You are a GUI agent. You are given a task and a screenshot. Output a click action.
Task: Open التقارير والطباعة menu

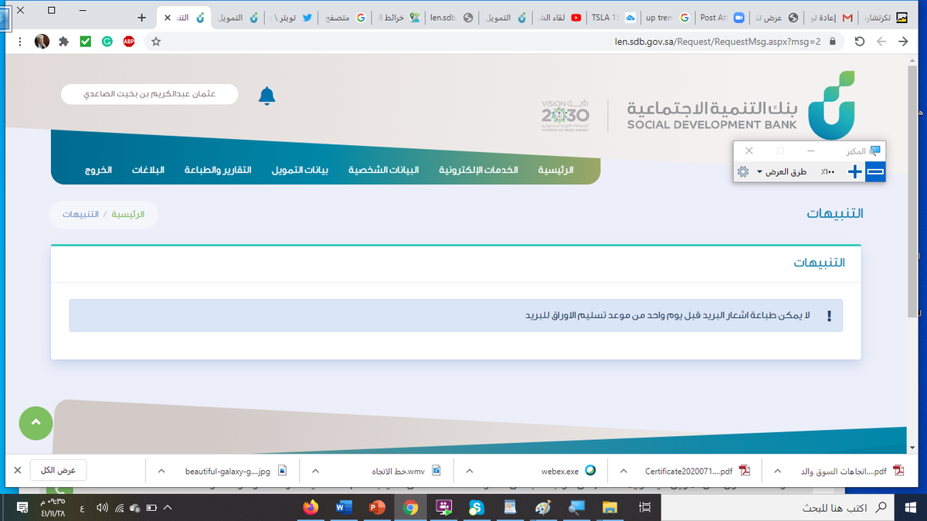pyautogui.click(x=217, y=170)
